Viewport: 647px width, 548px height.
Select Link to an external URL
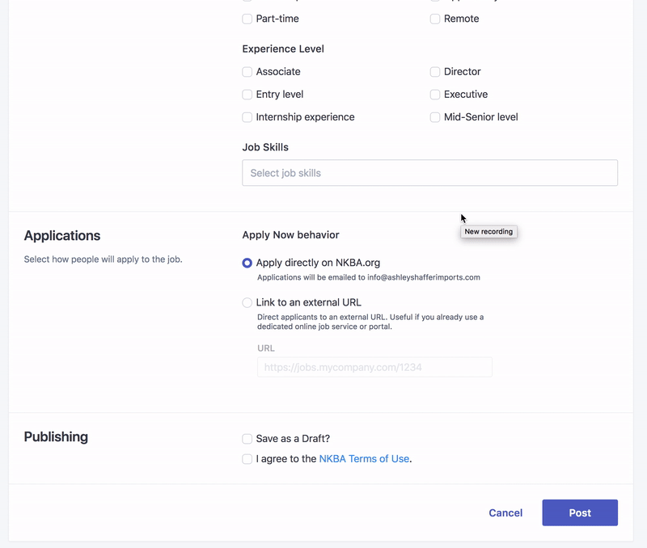click(247, 302)
